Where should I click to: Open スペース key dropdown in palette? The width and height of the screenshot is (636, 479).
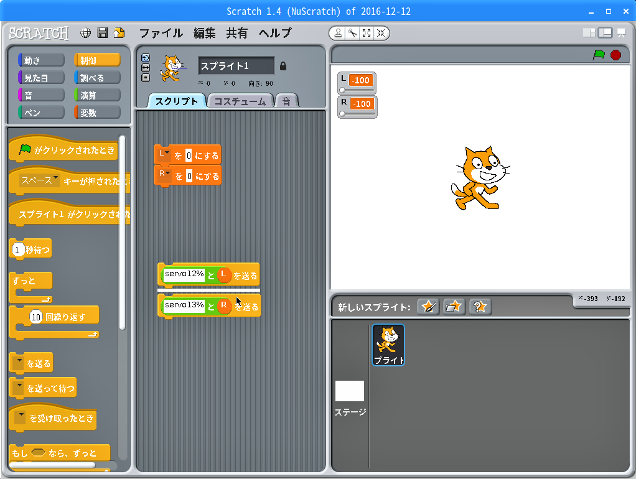click(39, 180)
